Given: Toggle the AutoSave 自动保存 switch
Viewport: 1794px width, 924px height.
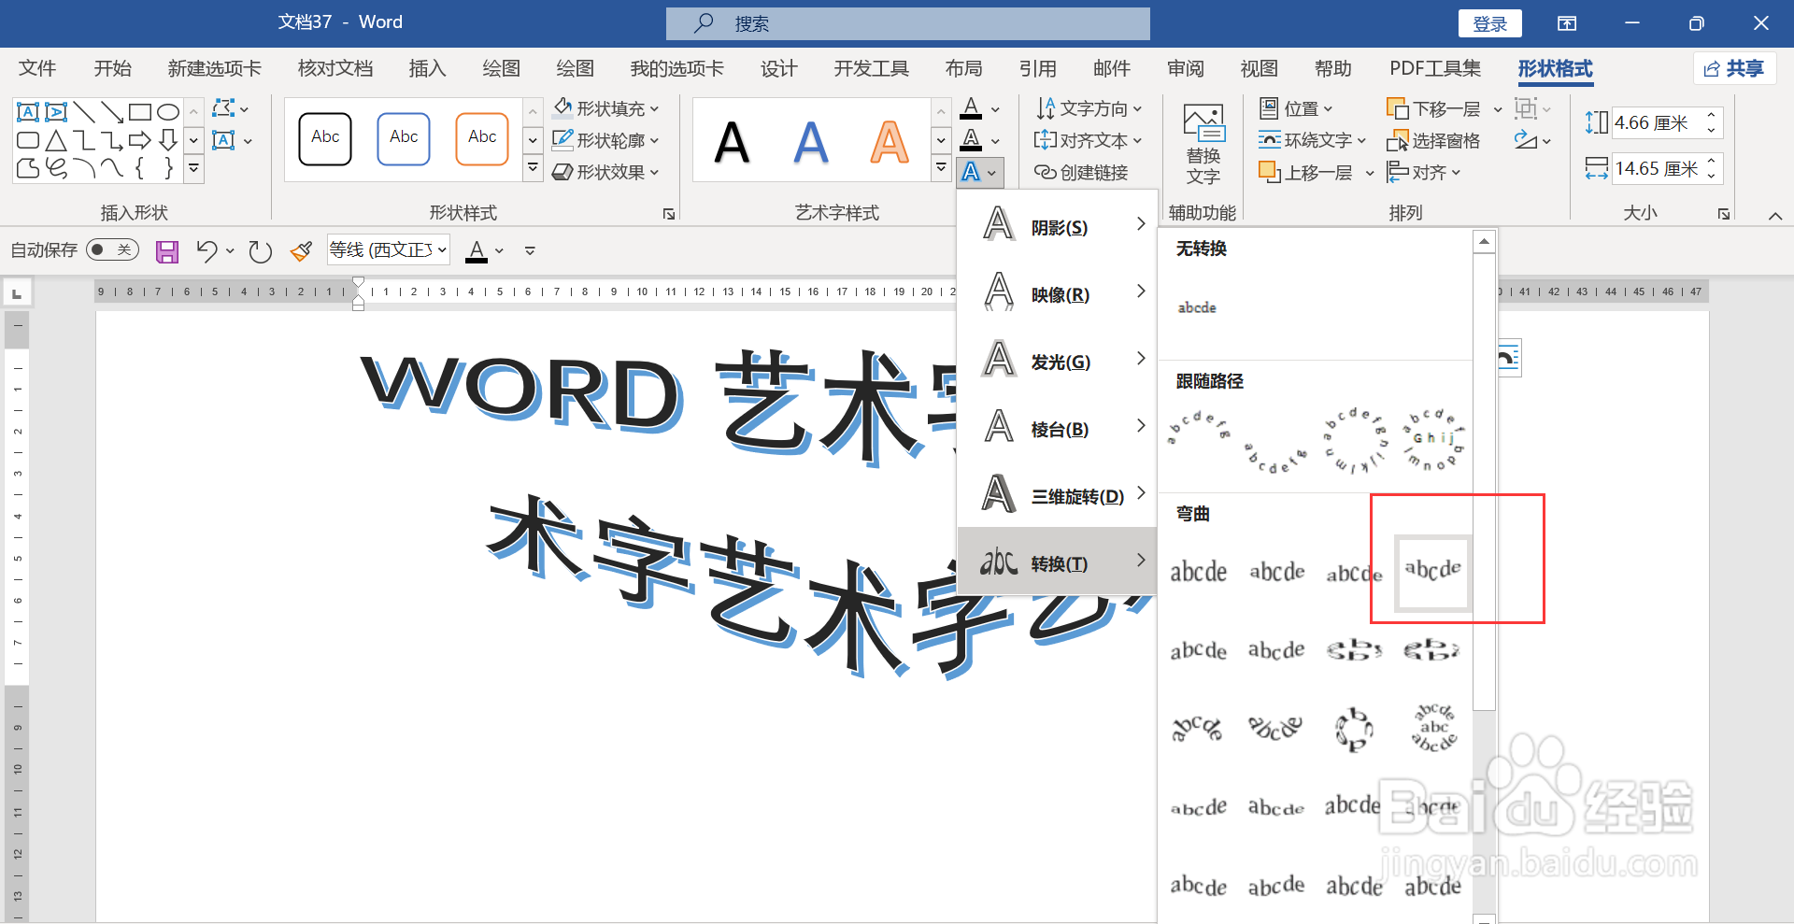Looking at the screenshot, I should tap(111, 249).
